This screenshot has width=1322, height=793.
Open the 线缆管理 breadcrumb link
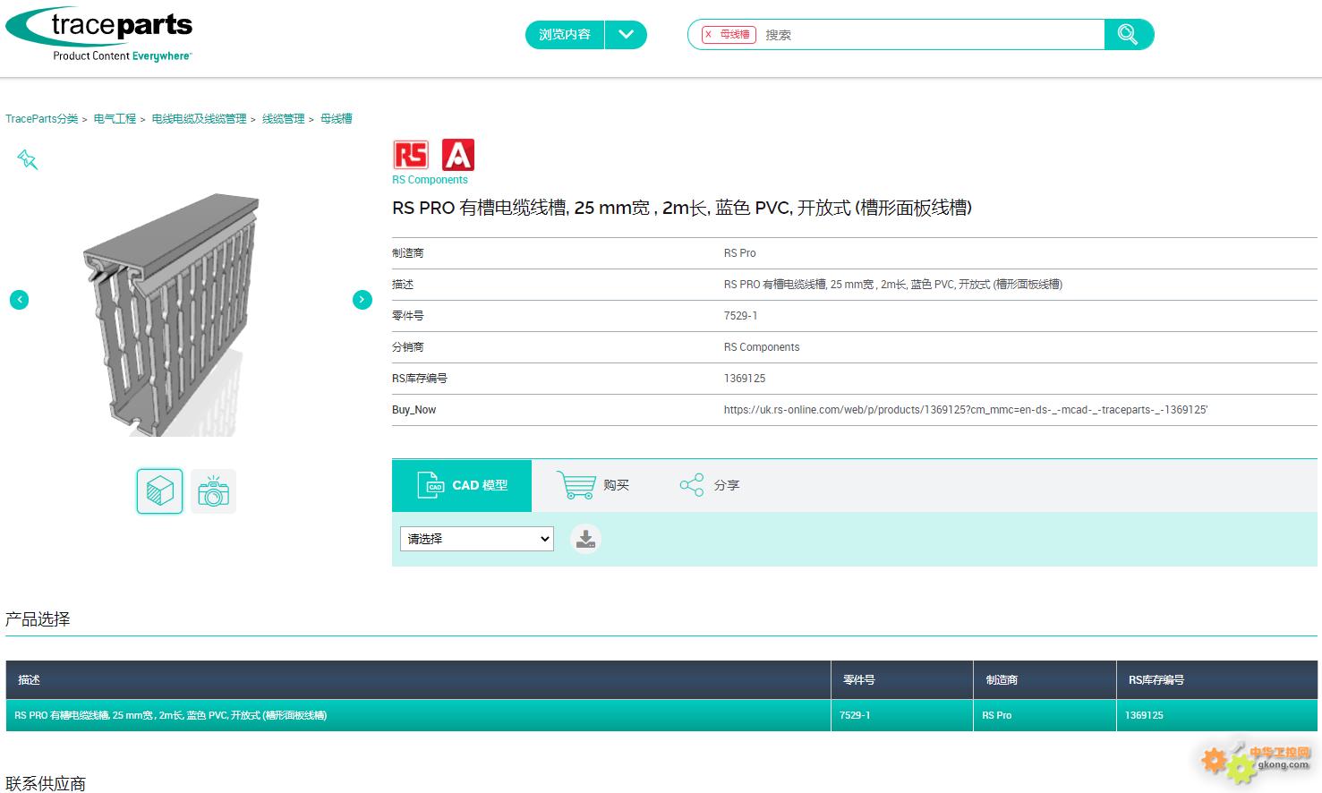[283, 119]
